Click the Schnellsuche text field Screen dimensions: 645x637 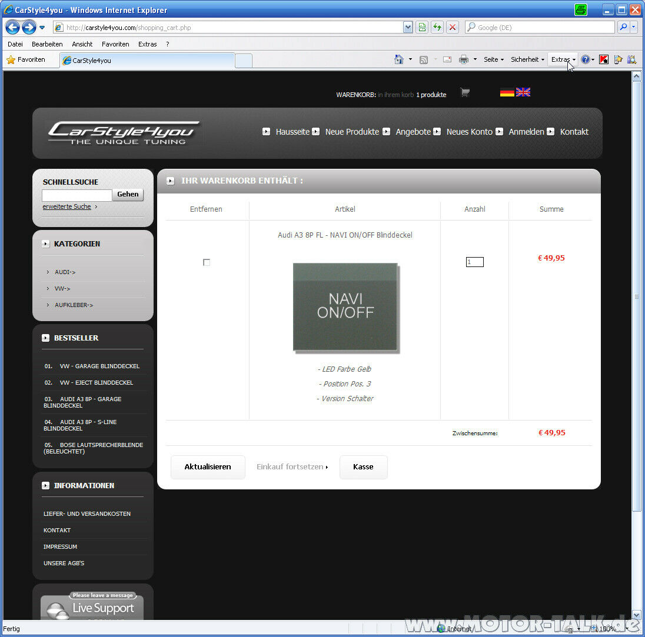point(77,195)
